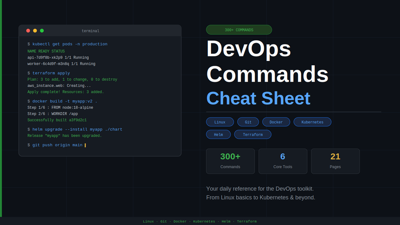Click 'Terraform' in the bottom footer bar
Viewport: 400px width, 225px height.
click(247, 221)
